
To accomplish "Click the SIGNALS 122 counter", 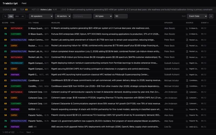I will coord(9,10).
